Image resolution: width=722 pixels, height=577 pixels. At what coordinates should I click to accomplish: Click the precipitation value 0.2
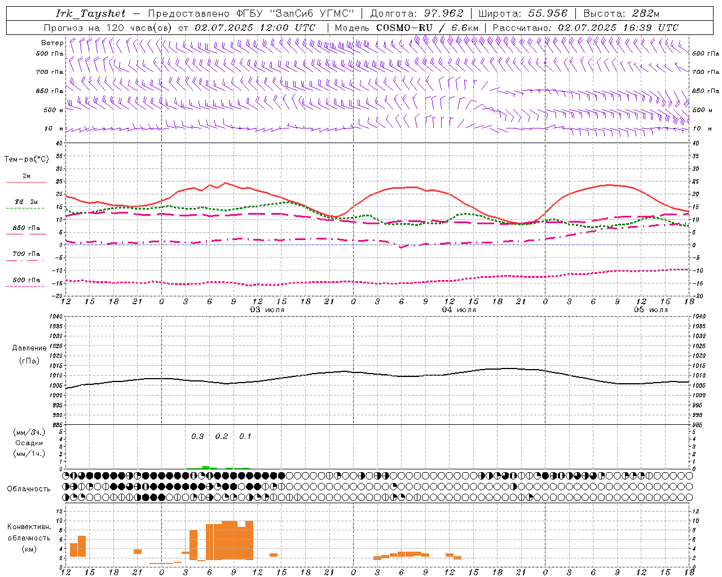(x=222, y=437)
